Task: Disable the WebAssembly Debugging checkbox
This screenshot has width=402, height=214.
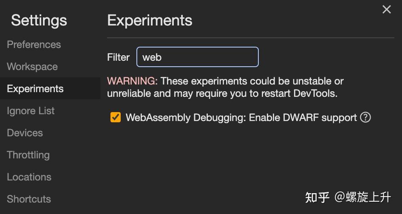Action: (x=116, y=117)
